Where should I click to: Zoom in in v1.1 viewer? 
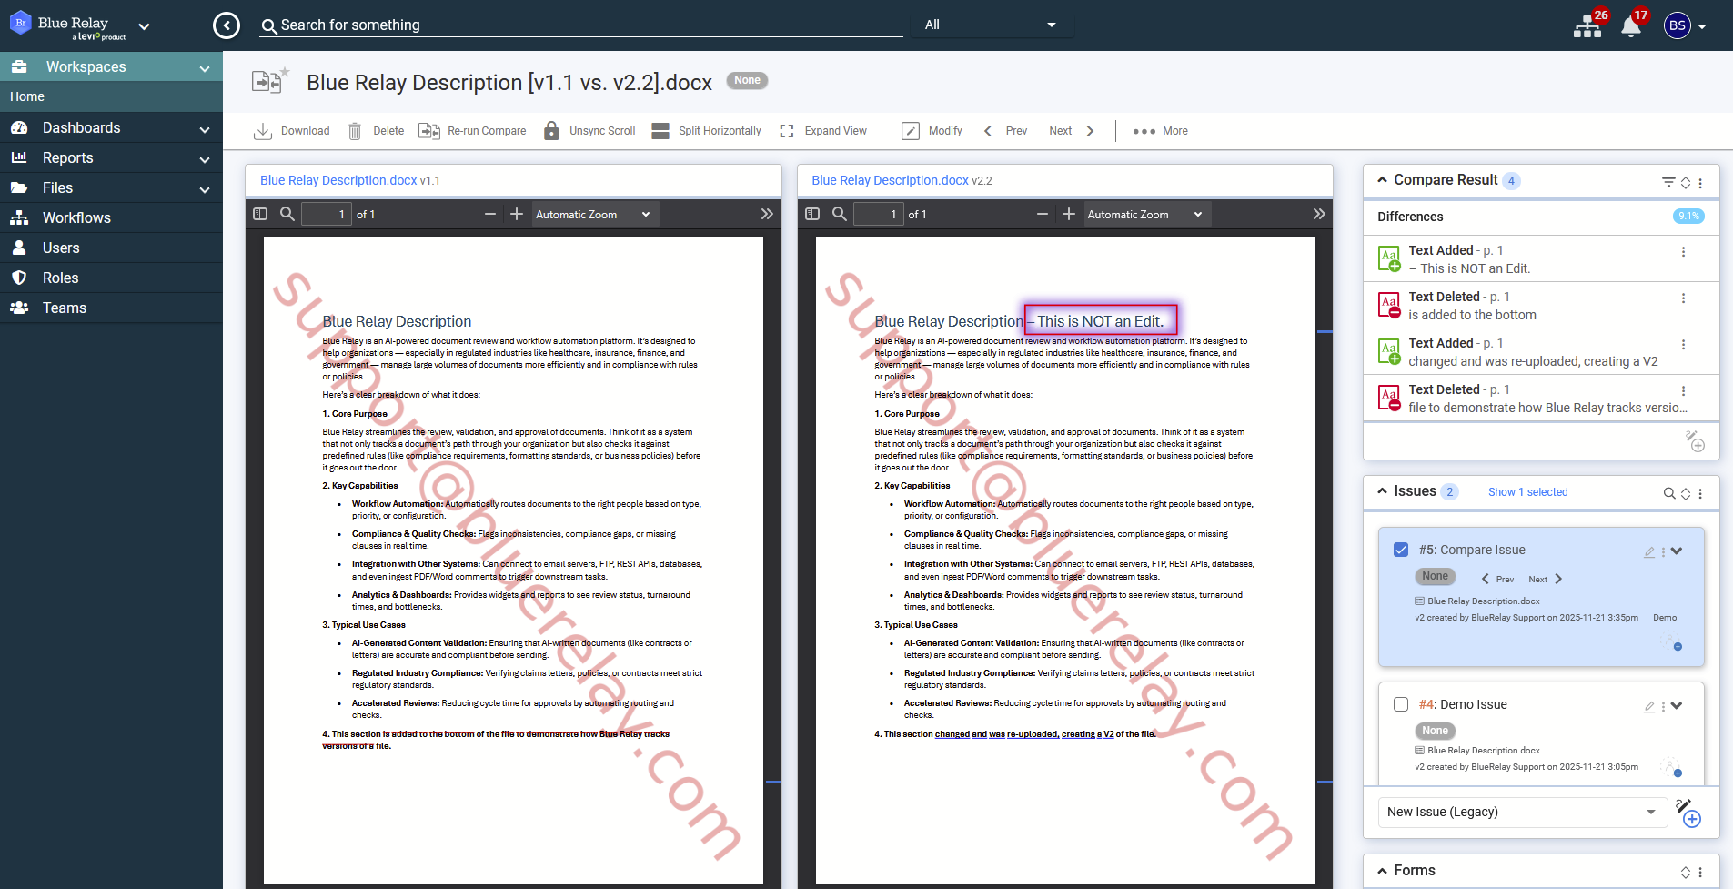point(517,214)
